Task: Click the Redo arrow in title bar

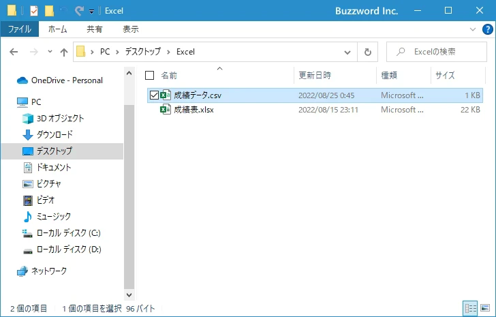Action: coord(78,11)
